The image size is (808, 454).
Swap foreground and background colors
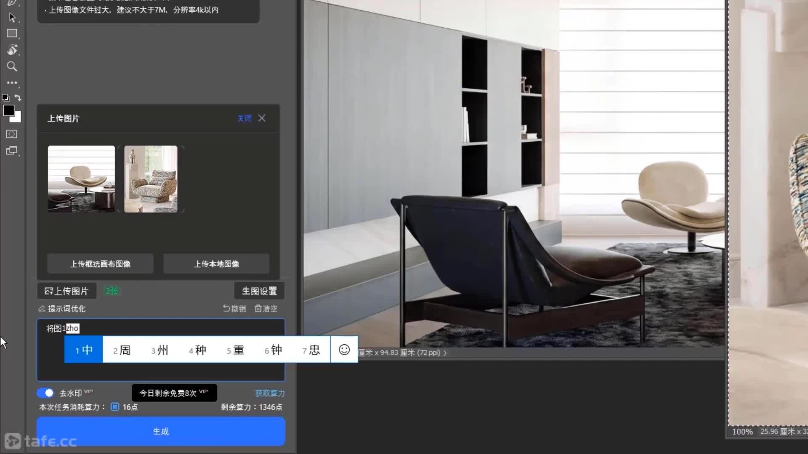[18, 98]
